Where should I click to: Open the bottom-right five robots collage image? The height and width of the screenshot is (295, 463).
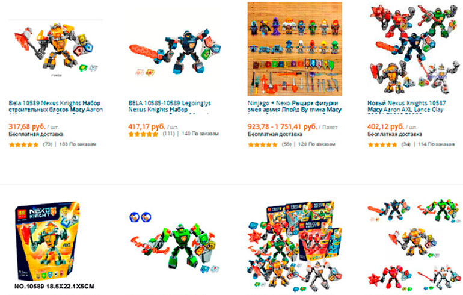point(414,245)
